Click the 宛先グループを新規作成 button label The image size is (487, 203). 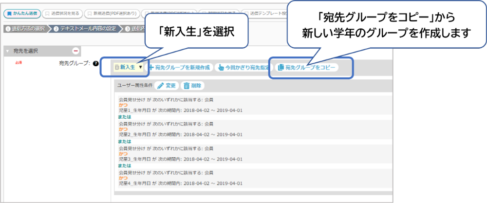pos(182,68)
